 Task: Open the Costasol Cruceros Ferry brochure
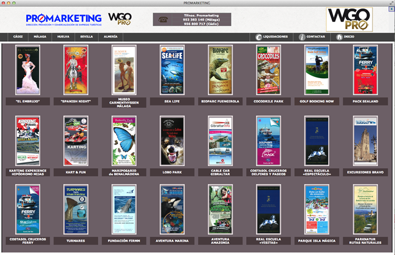[x=28, y=209]
